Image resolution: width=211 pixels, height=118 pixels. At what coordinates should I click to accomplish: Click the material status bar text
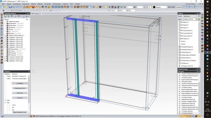pyautogui.click(x=58, y=116)
